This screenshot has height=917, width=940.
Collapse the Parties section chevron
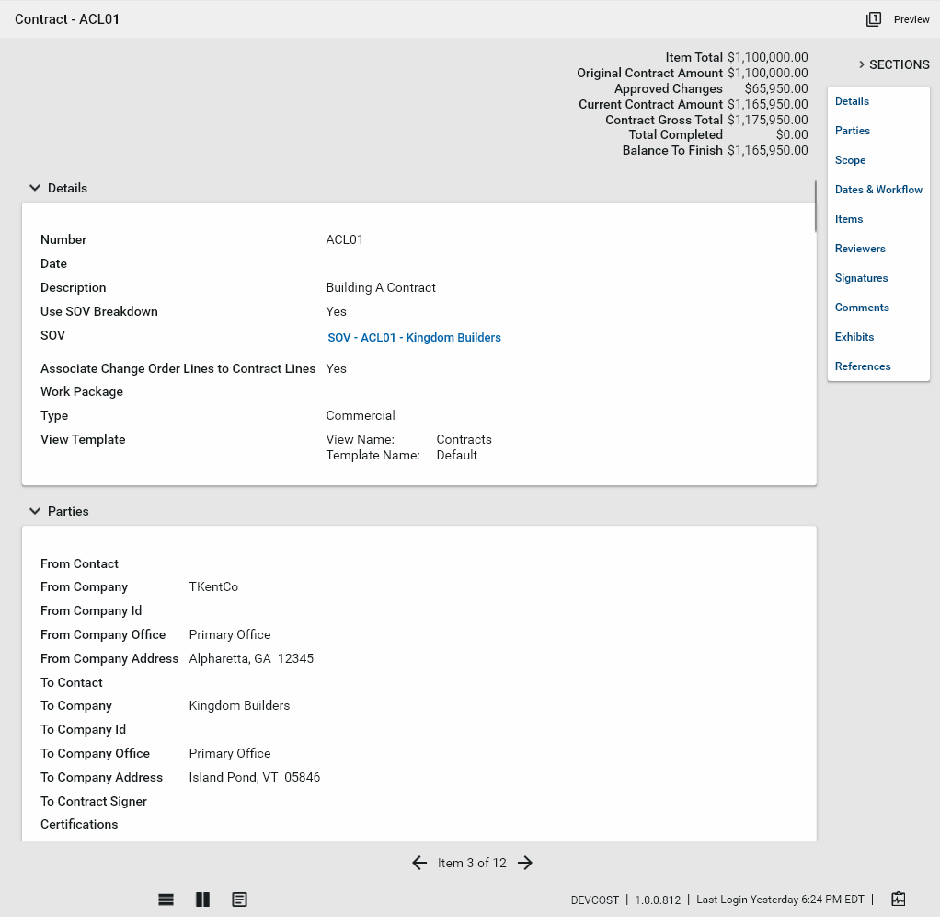pyautogui.click(x=35, y=511)
